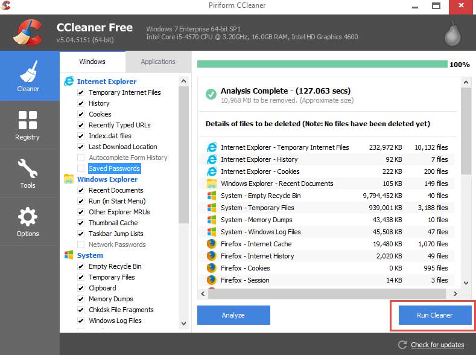476x355 pixels.
Task: Switch to the Applications tab
Action: [x=158, y=62]
